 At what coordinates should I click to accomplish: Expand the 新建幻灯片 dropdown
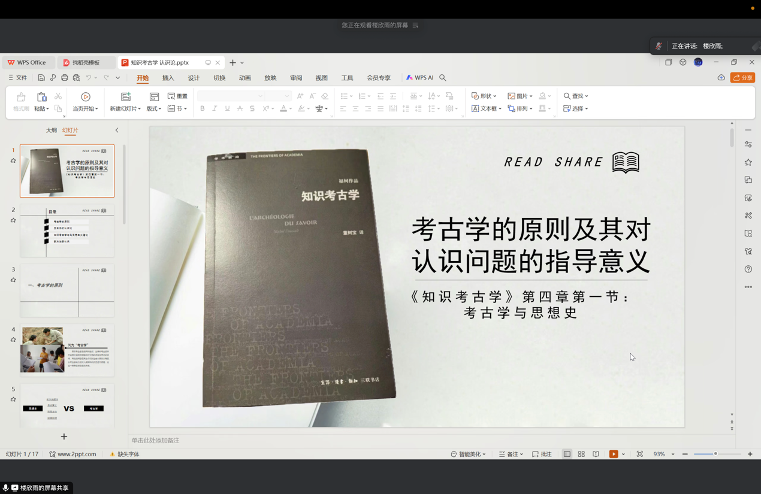click(125, 109)
